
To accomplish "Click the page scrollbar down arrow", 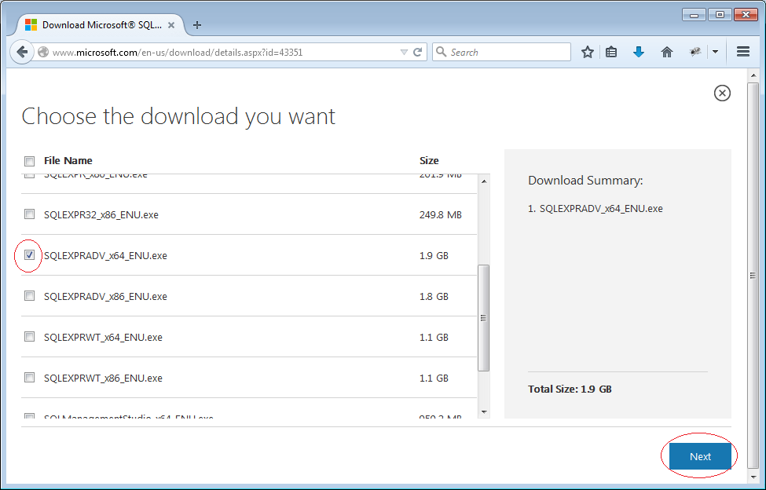I will pos(753,477).
